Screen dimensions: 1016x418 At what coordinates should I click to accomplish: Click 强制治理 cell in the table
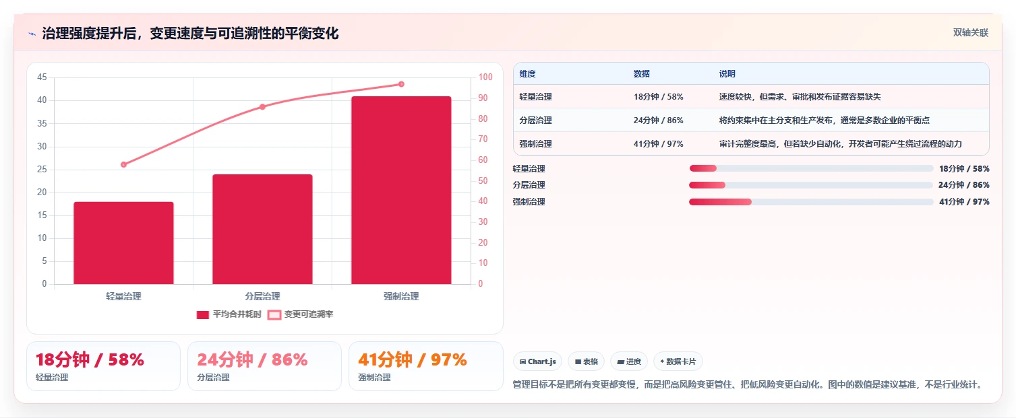[536, 144]
